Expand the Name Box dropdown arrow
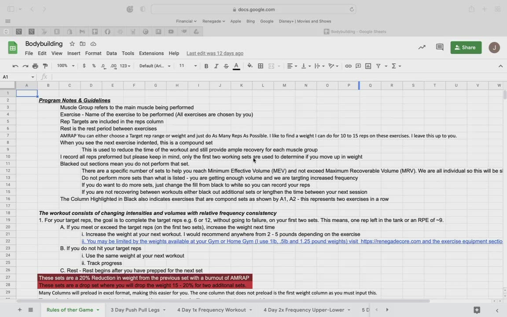 (x=33, y=77)
